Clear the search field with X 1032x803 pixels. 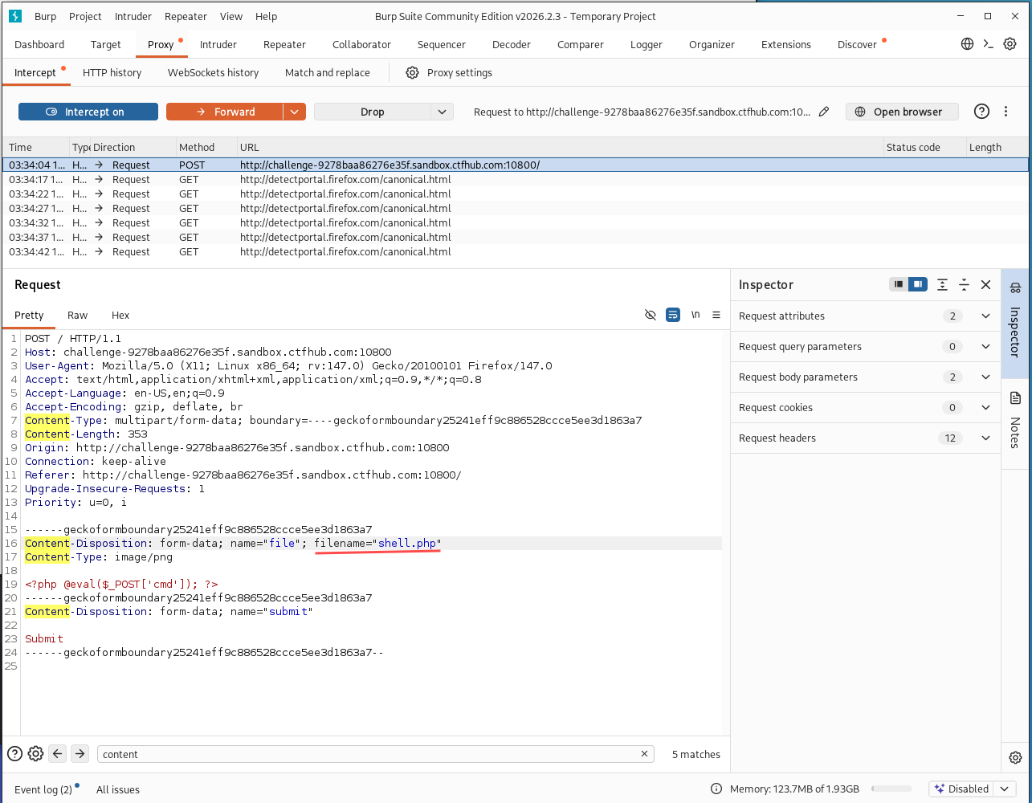coord(644,754)
